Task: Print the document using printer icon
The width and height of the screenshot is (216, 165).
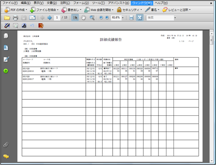Action: point(15,18)
